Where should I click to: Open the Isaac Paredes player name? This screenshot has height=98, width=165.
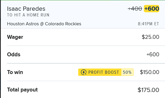coord(26,9)
